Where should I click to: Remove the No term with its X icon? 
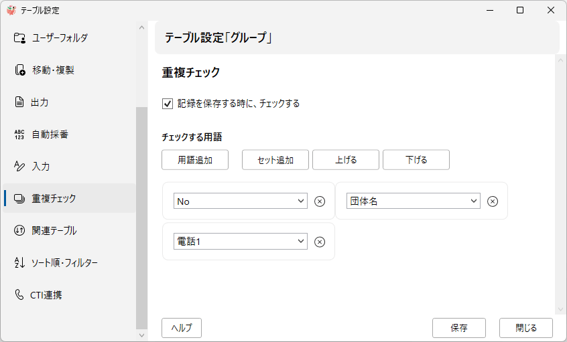[320, 201]
